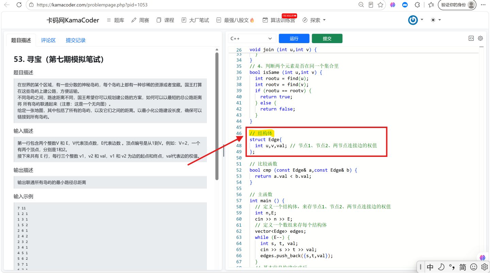Open the 最强八股文 menu item

point(235,20)
